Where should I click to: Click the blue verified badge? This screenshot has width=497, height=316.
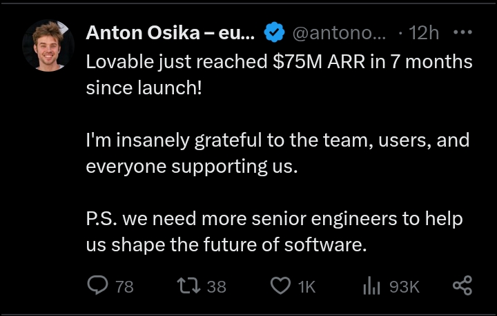[x=275, y=32]
